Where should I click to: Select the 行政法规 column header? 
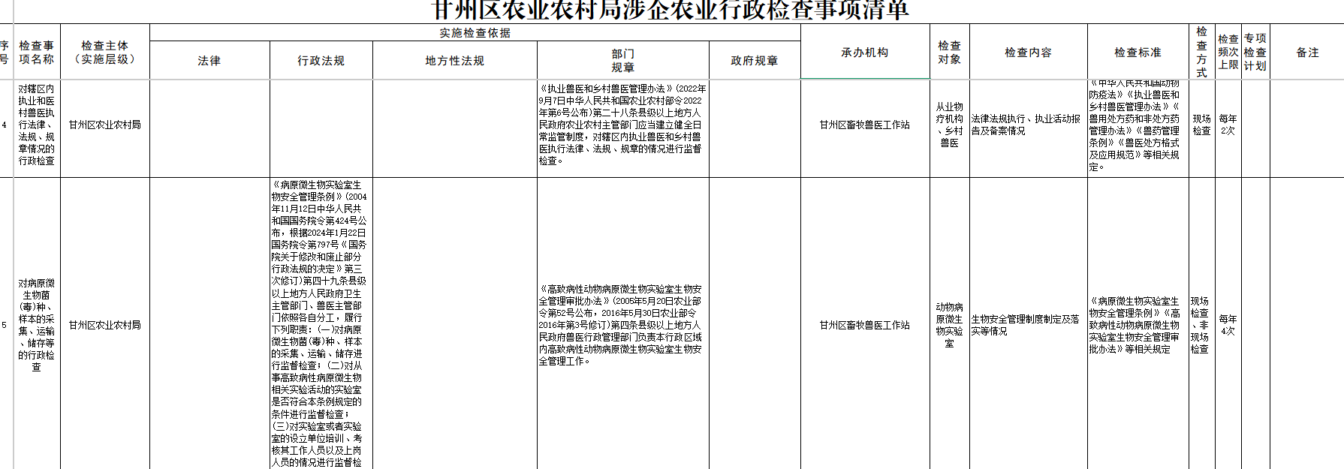pos(321,61)
